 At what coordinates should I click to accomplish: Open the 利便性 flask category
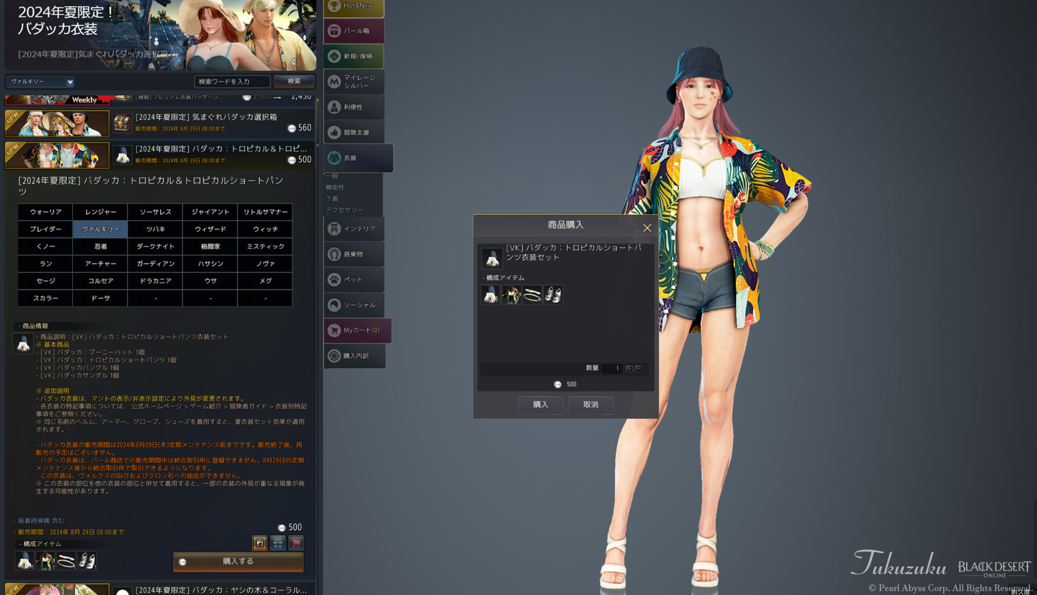pos(354,107)
